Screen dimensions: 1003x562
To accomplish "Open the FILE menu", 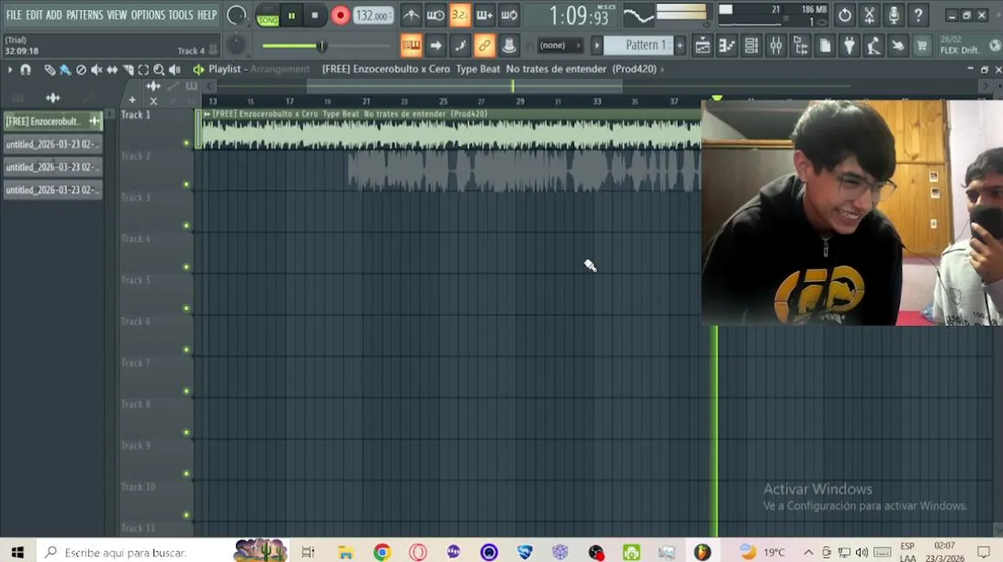I will (x=14, y=15).
